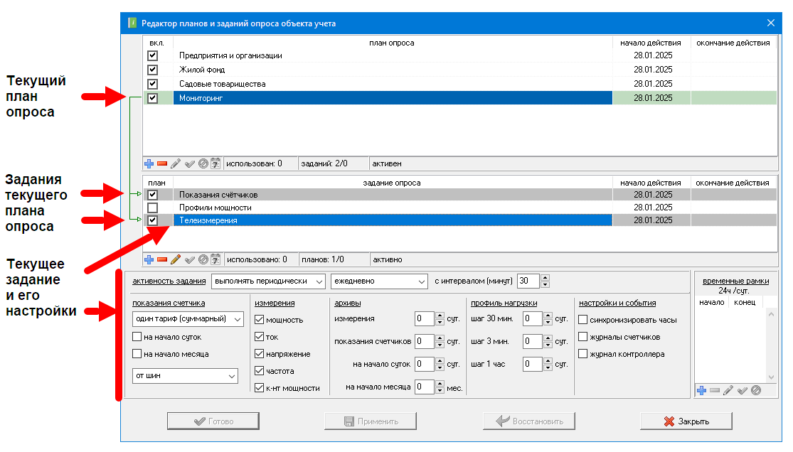Open the calendar icon in the plans toolbar
The width and height of the screenshot is (793, 452).
[x=215, y=163]
